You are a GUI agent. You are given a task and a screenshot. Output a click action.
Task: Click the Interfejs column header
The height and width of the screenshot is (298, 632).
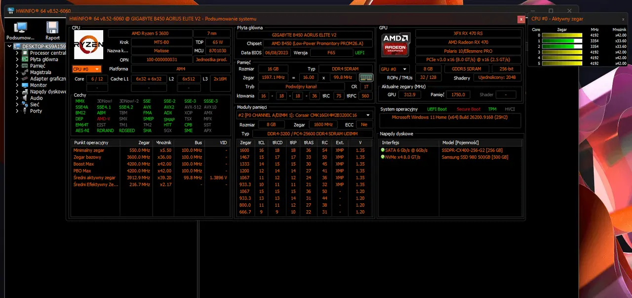tap(409, 143)
